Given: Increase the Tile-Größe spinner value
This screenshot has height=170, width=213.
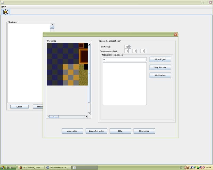Looking at the screenshot, I should pyautogui.click(x=130, y=46).
